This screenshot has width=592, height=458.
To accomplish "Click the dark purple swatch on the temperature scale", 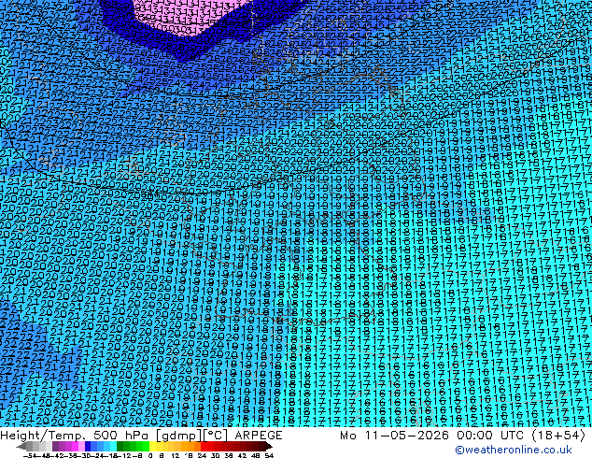I will click(55, 446).
